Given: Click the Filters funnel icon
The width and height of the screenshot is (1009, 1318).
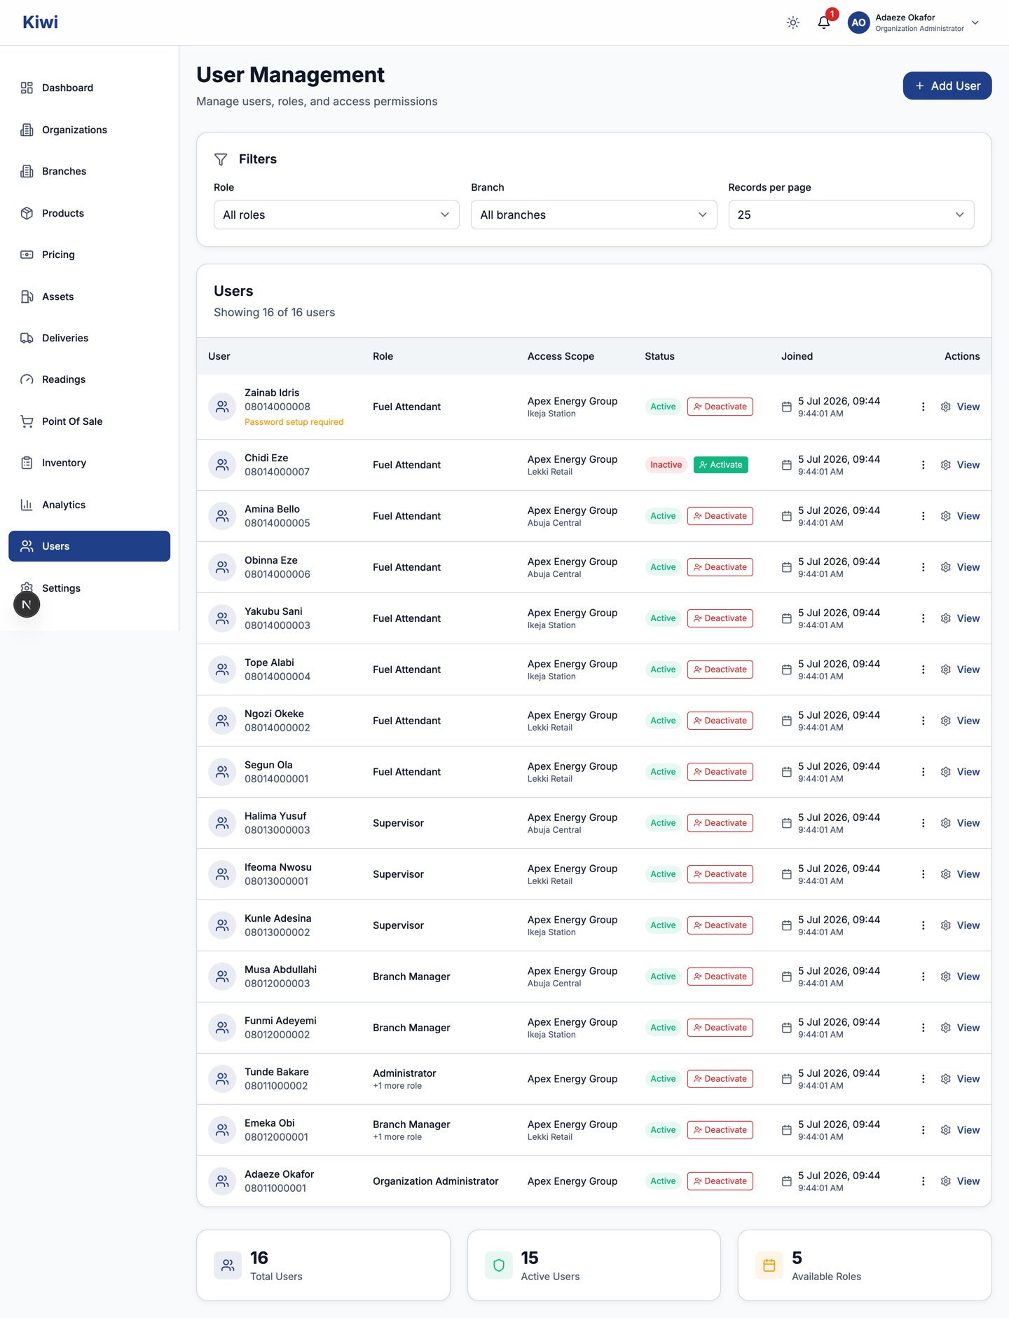Looking at the screenshot, I should (x=221, y=159).
